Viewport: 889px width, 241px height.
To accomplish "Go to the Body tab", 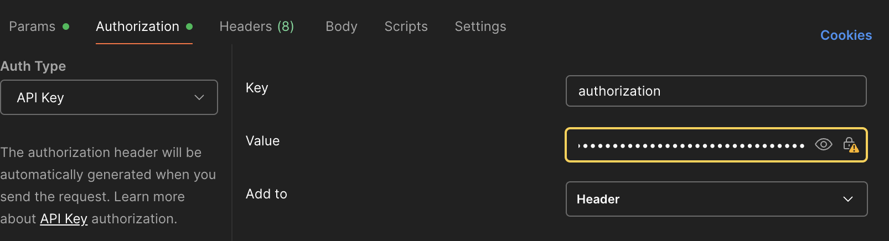I will 342,27.
